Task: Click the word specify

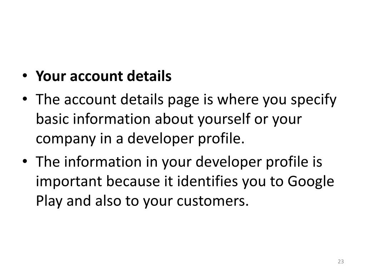Action: (x=313, y=100)
